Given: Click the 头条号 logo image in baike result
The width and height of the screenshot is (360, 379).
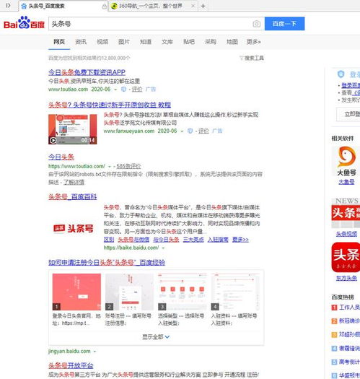Looking at the screenshot, I should point(73,228).
